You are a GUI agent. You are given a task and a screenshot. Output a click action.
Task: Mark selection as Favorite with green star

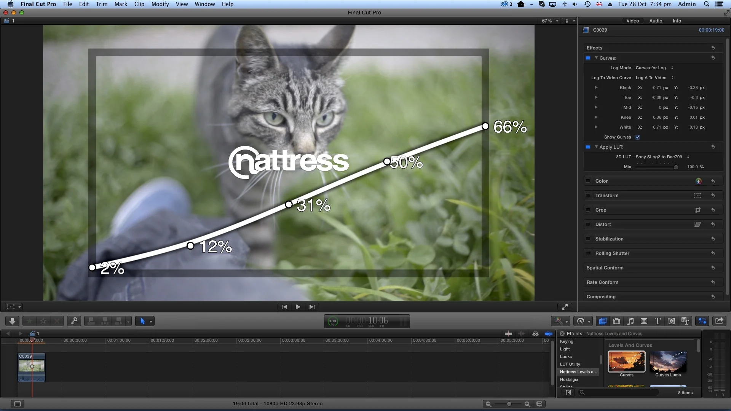[29, 321]
